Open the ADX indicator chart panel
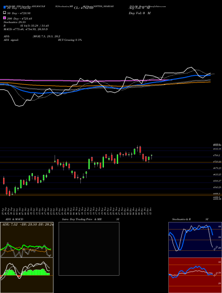222x293 pixels. click(x=27, y=240)
